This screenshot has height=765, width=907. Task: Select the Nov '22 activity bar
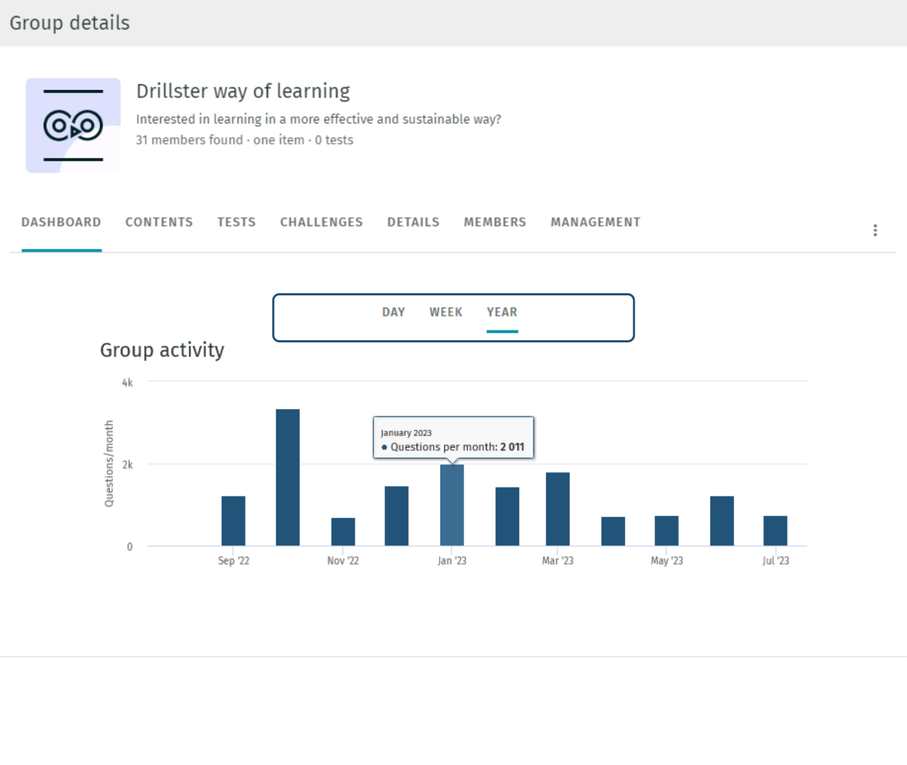[x=343, y=532]
